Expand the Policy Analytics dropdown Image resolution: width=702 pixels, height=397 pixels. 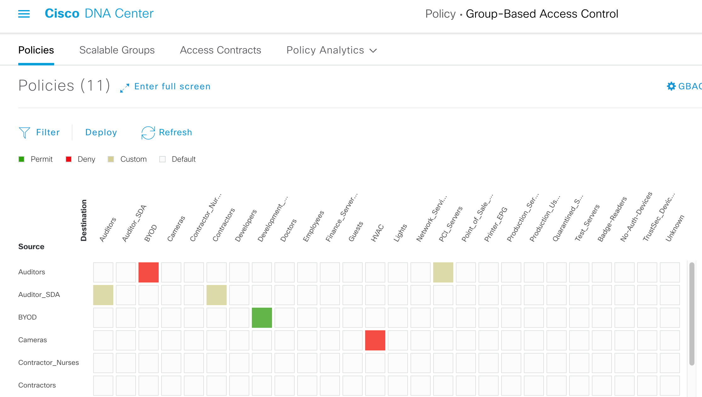pos(331,50)
